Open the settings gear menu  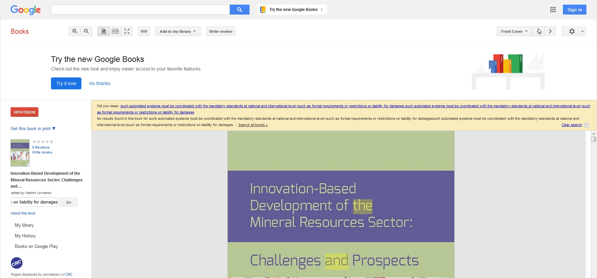point(574,31)
